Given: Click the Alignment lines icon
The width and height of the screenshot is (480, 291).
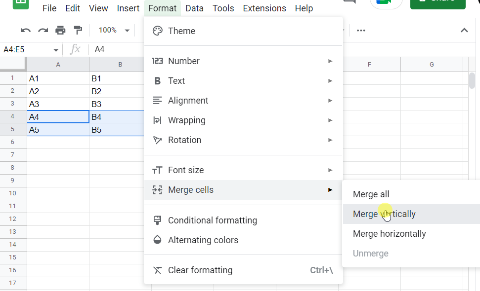Looking at the screenshot, I should coord(158,100).
